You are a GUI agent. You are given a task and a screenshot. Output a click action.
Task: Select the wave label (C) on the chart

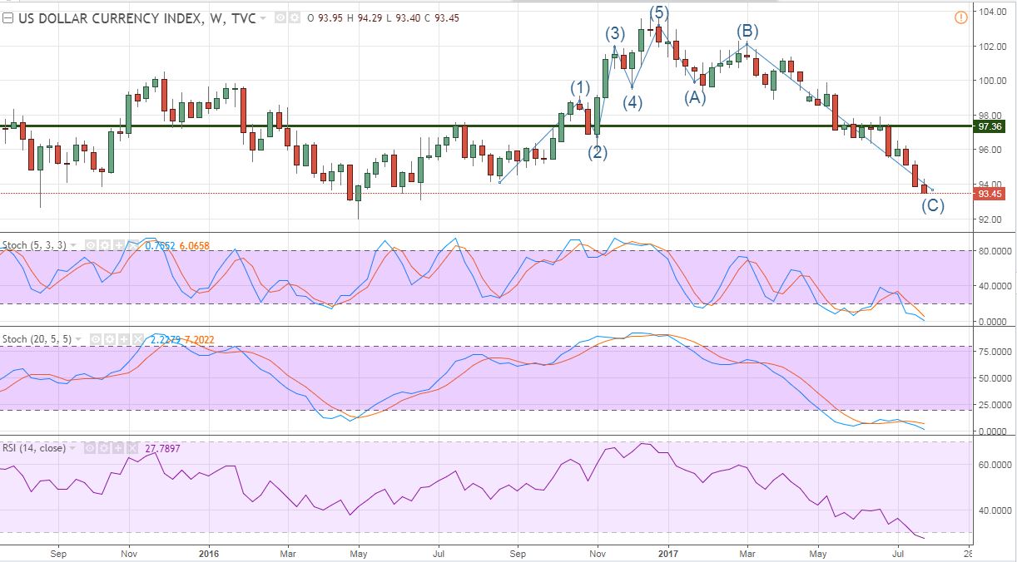click(x=933, y=205)
